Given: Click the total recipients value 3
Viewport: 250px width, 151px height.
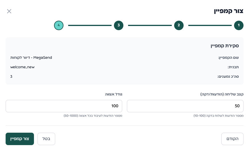Looking at the screenshot, I should point(12,77).
